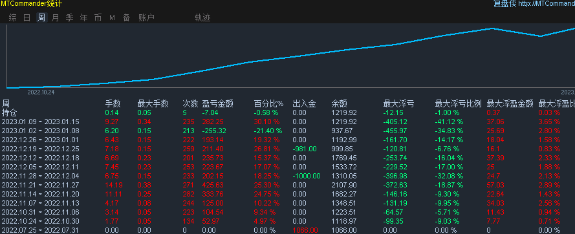This screenshot has height=234, width=575.
Task: Click the 周 column header
Action: coord(6,104)
